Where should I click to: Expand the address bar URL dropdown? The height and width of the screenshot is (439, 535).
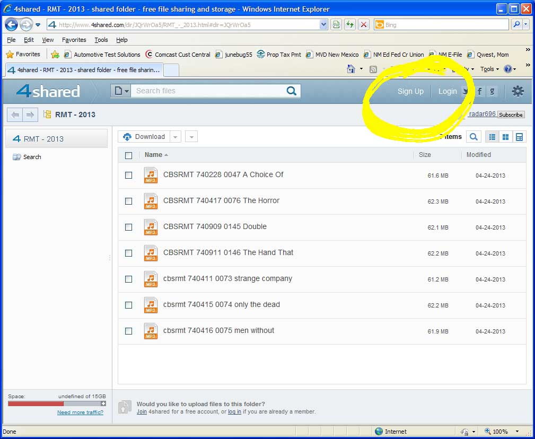[x=323, y=24]
